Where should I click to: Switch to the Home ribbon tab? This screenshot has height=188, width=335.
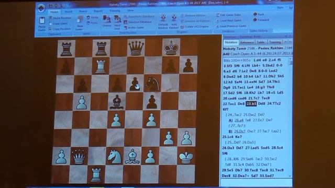tap(54, 11)
